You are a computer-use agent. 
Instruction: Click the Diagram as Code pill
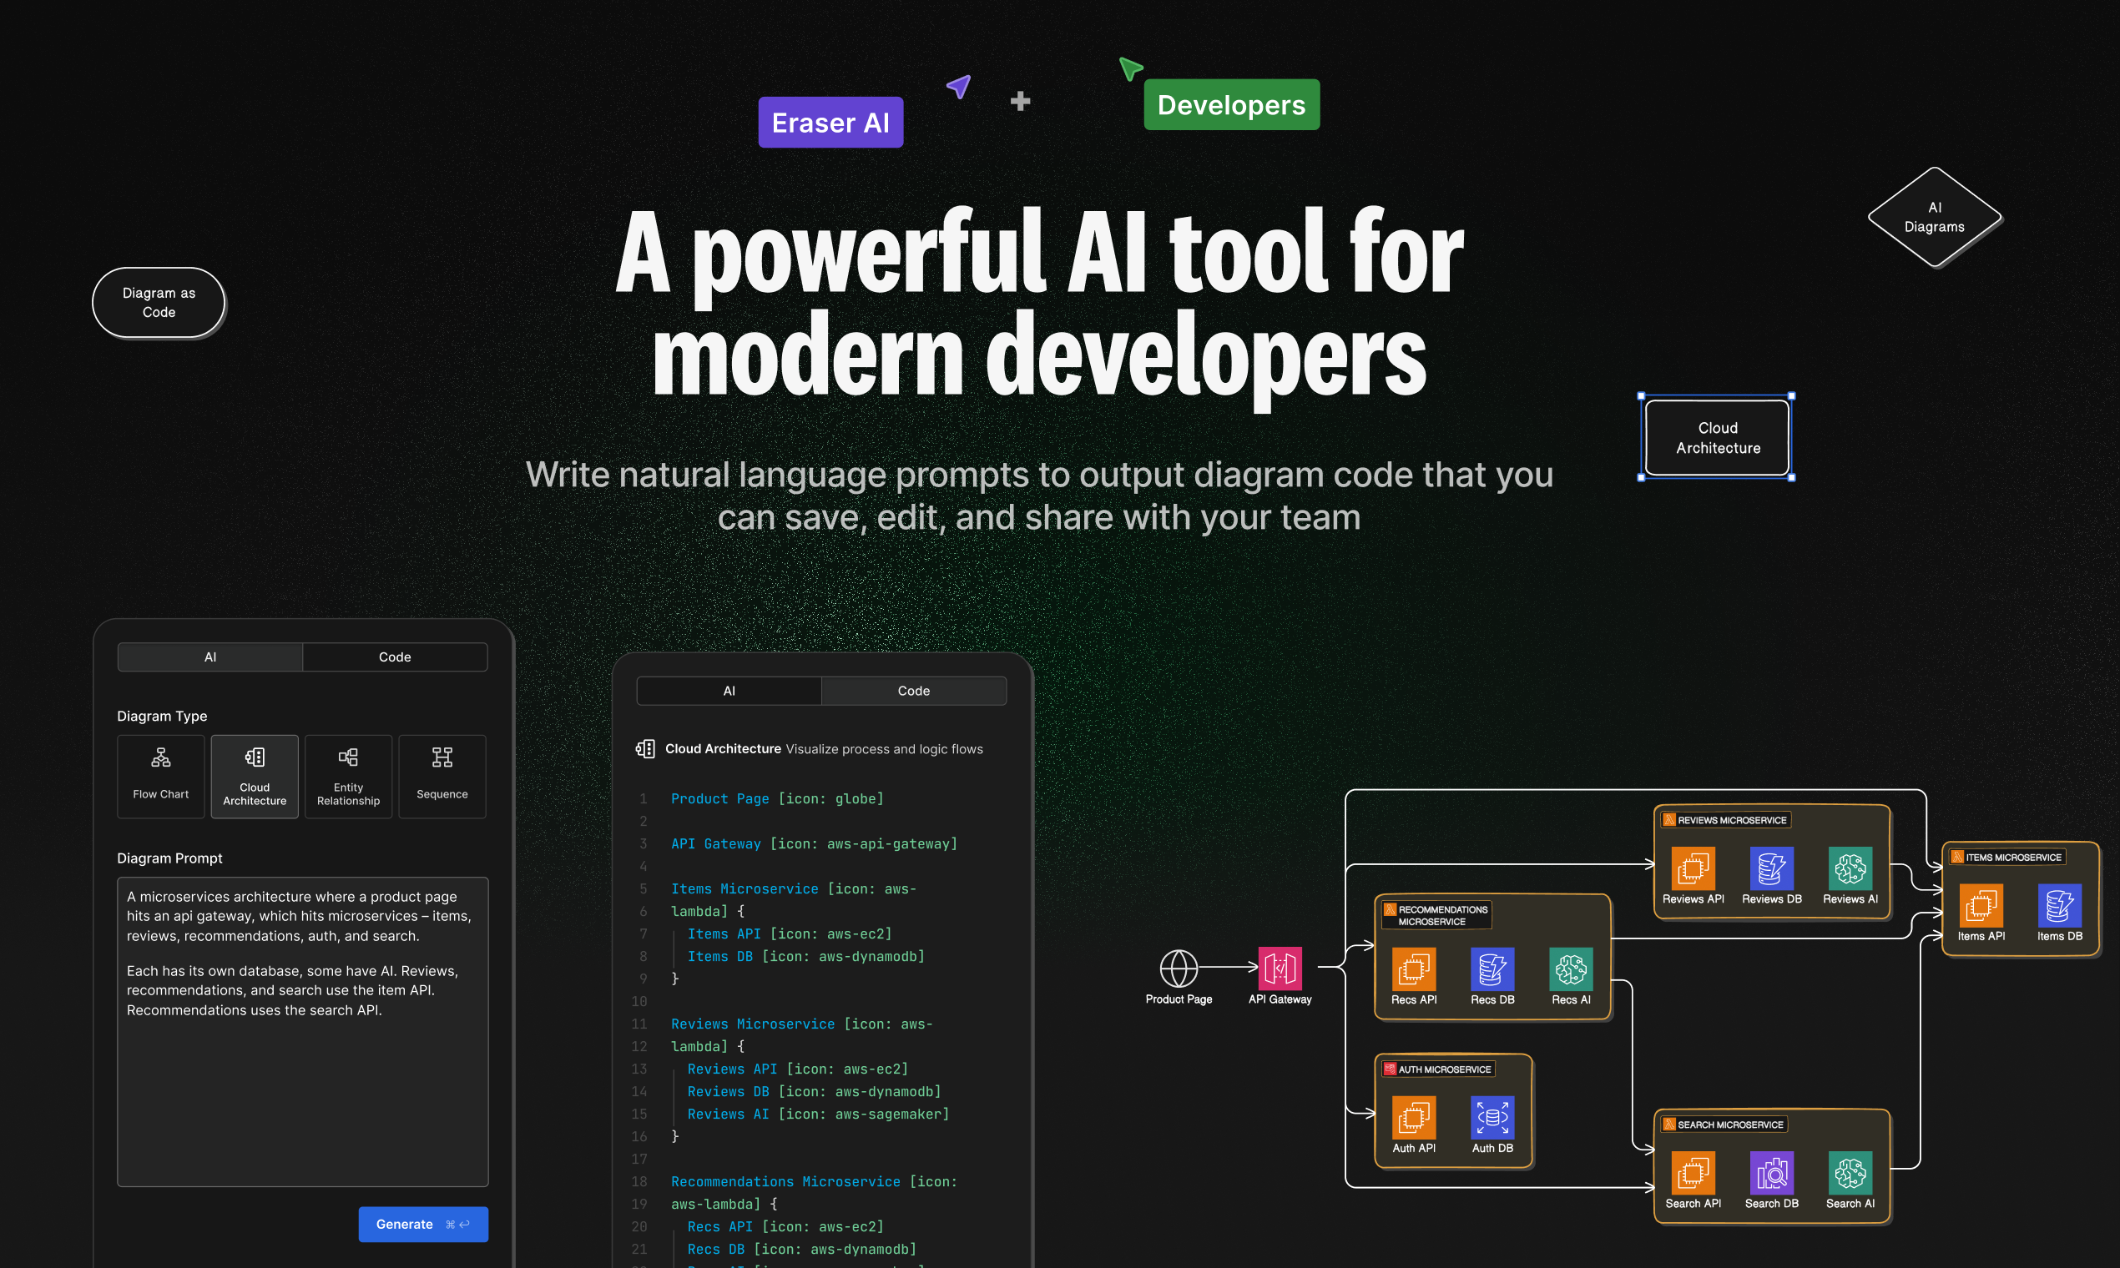(x=159, y=303)
